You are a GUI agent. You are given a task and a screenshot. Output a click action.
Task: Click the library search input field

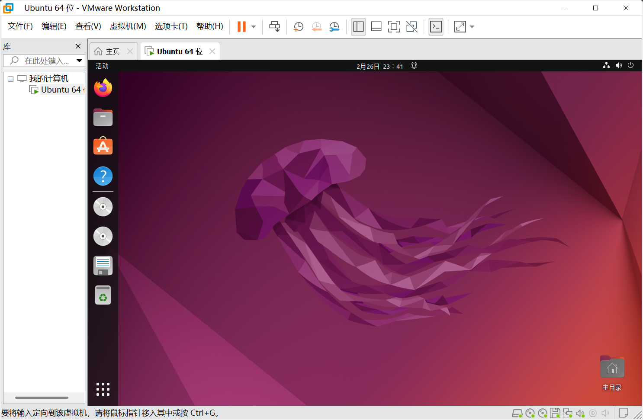click(45, 61)
